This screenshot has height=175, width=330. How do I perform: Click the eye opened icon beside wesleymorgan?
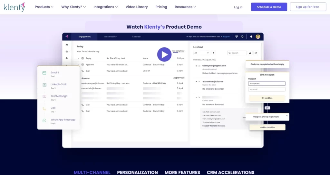point(197,66)
